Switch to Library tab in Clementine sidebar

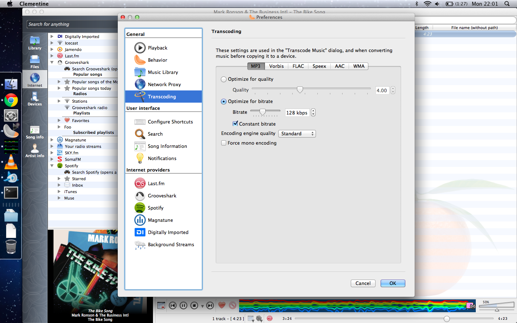pos(35,43)
